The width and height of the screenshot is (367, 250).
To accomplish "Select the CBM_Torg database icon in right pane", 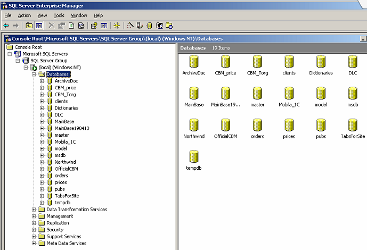I will pyautogui.click(x=257, y=62).
